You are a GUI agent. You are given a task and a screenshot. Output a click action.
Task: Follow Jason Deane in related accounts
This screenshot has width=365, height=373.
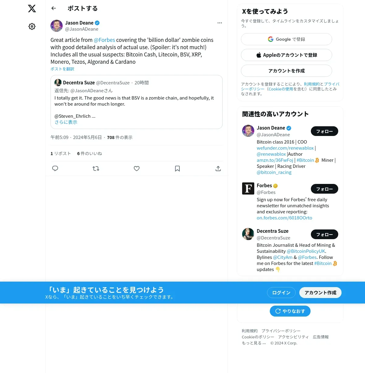pyautogui.click(x=325, y=131)
